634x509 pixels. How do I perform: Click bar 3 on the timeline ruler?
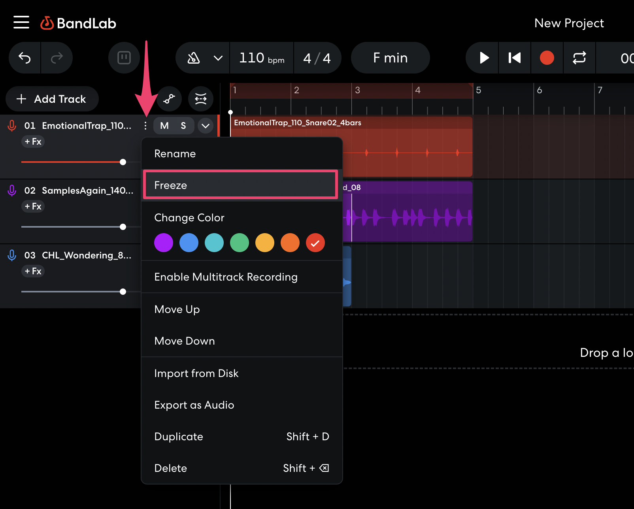click(357, 90)
